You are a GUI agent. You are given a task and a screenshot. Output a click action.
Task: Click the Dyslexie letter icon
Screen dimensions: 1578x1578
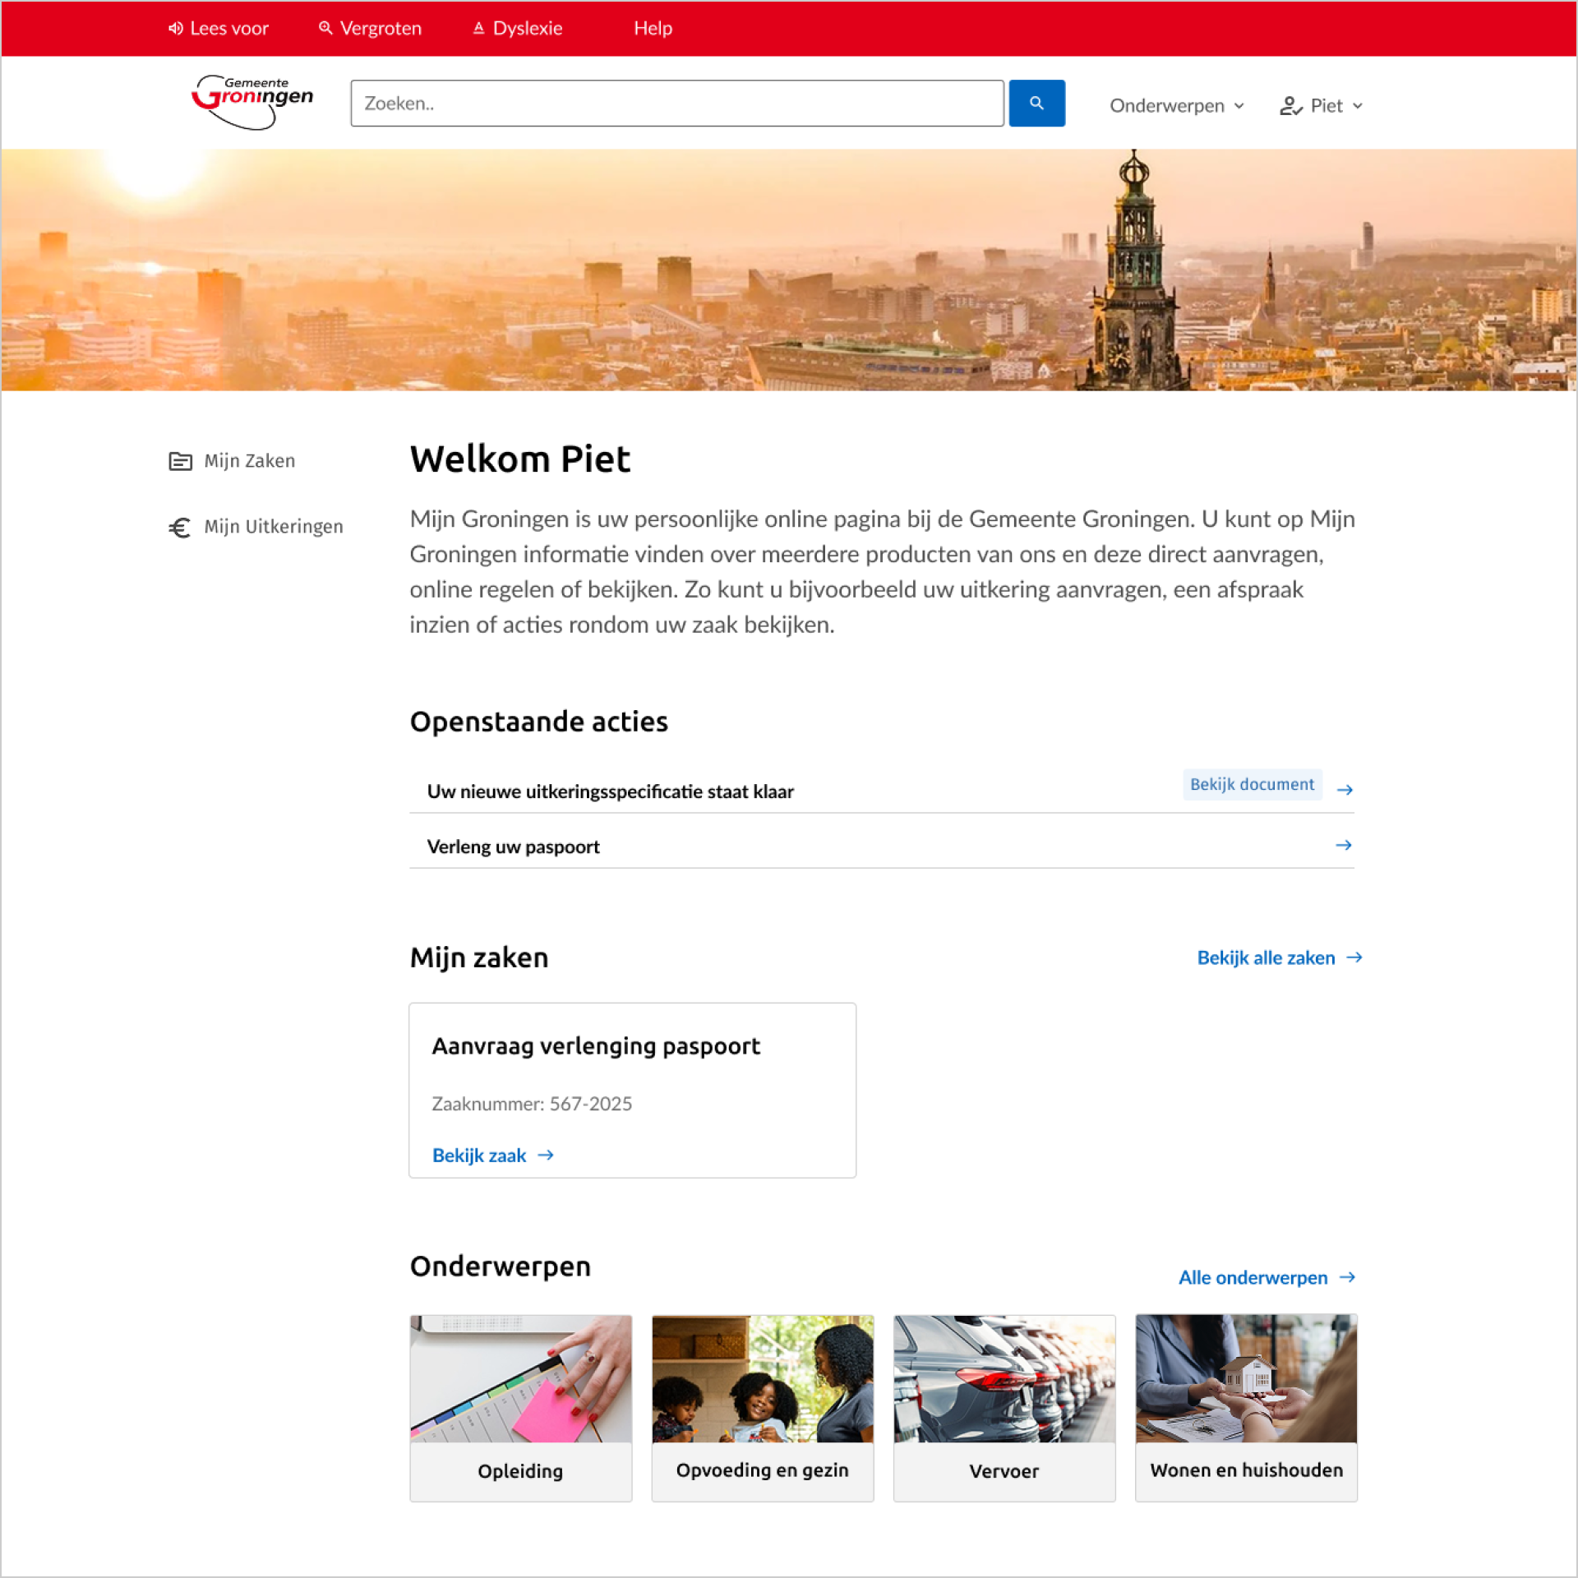(x=478, y=28)
